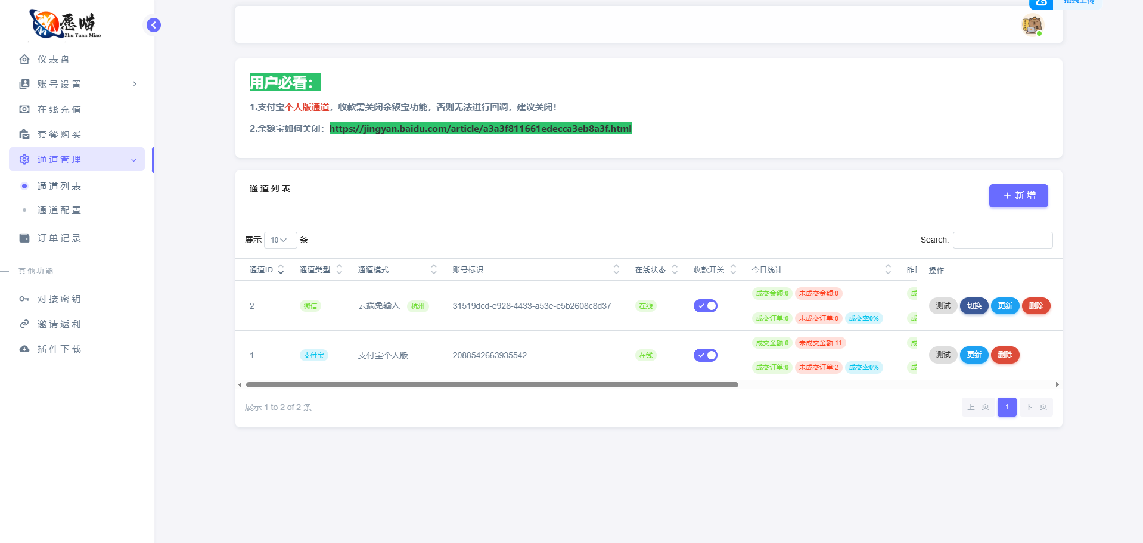The image size is (1143, 543).
Task: Collapse the channel management menu
Action: 133,160
